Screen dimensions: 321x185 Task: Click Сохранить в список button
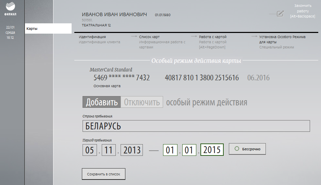coord(103,174)
